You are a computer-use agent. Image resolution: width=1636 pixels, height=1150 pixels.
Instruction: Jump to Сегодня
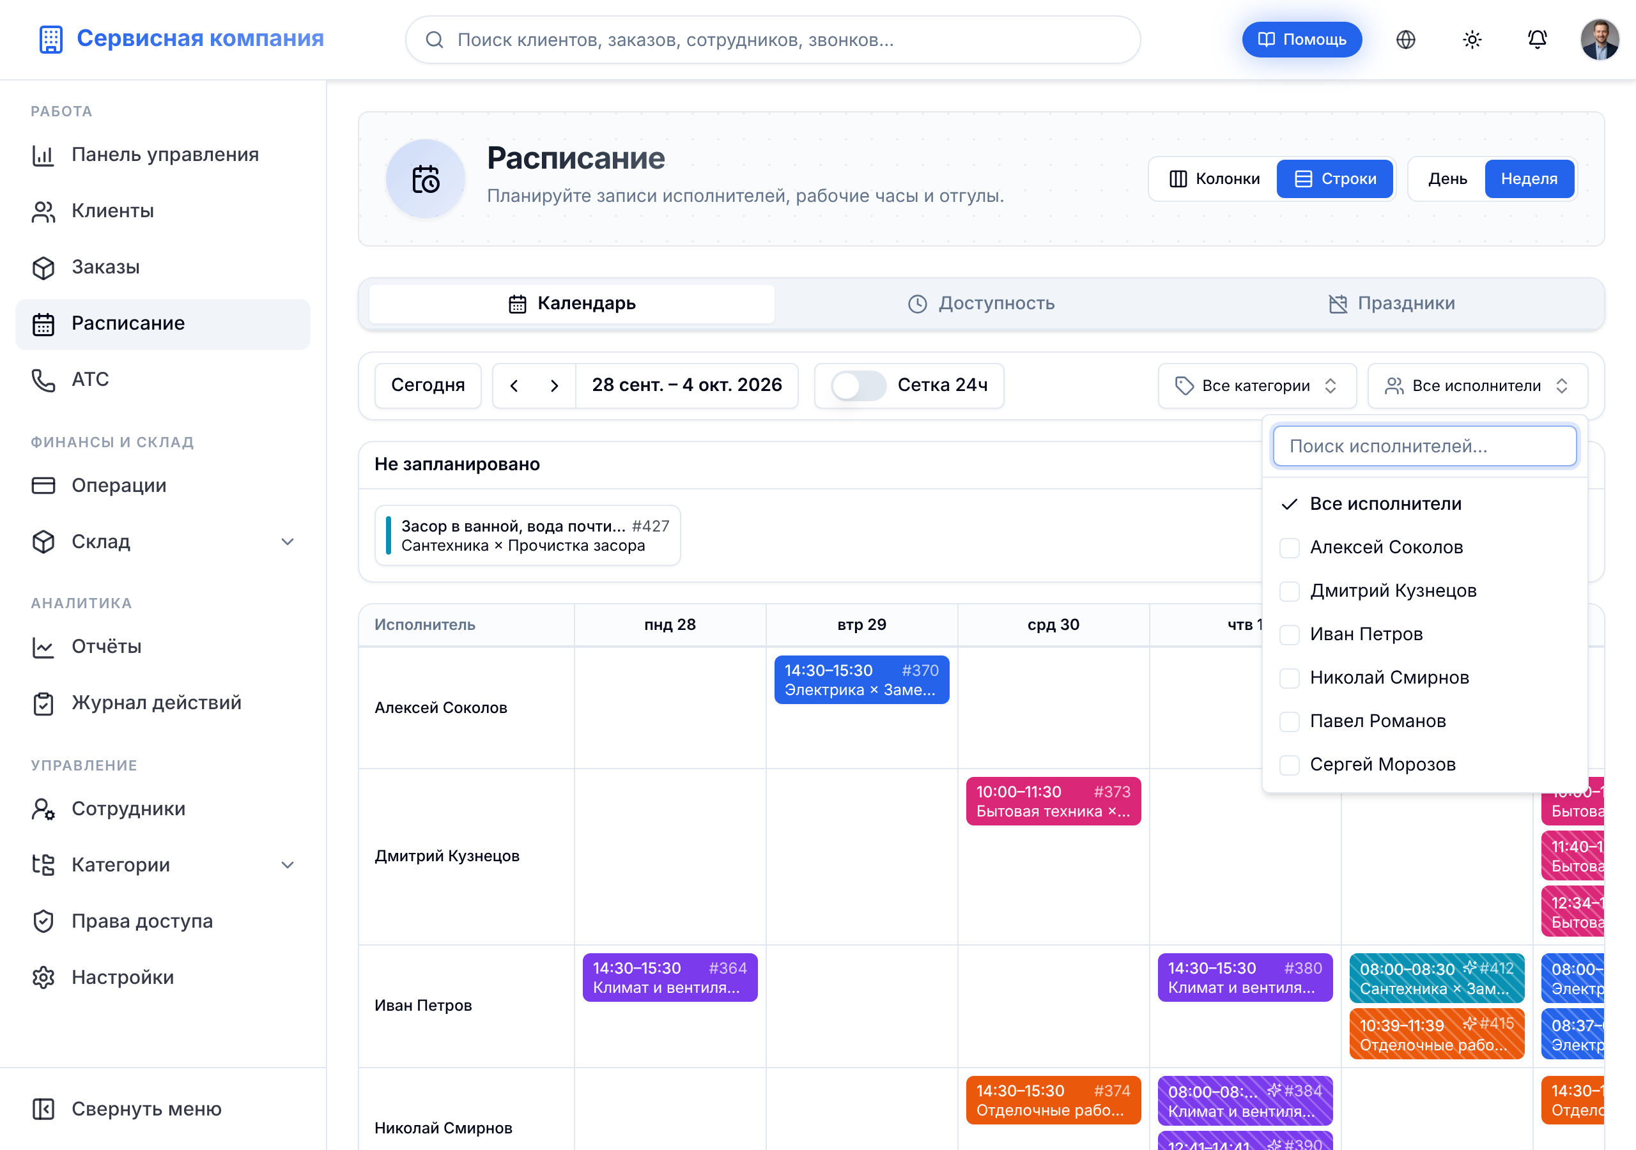point(428,385)
